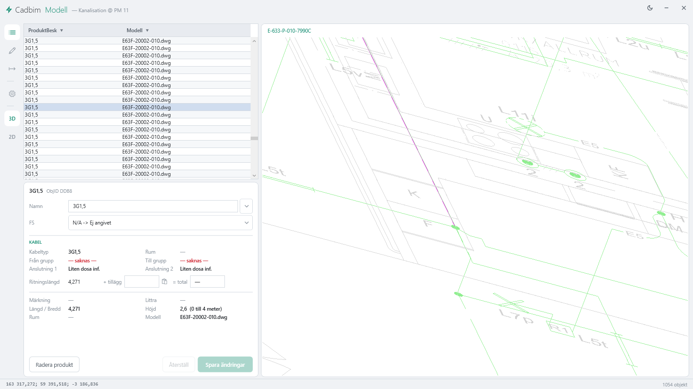Click the KABEL section heading
693x389 pixels.
[x=36, y=242]
